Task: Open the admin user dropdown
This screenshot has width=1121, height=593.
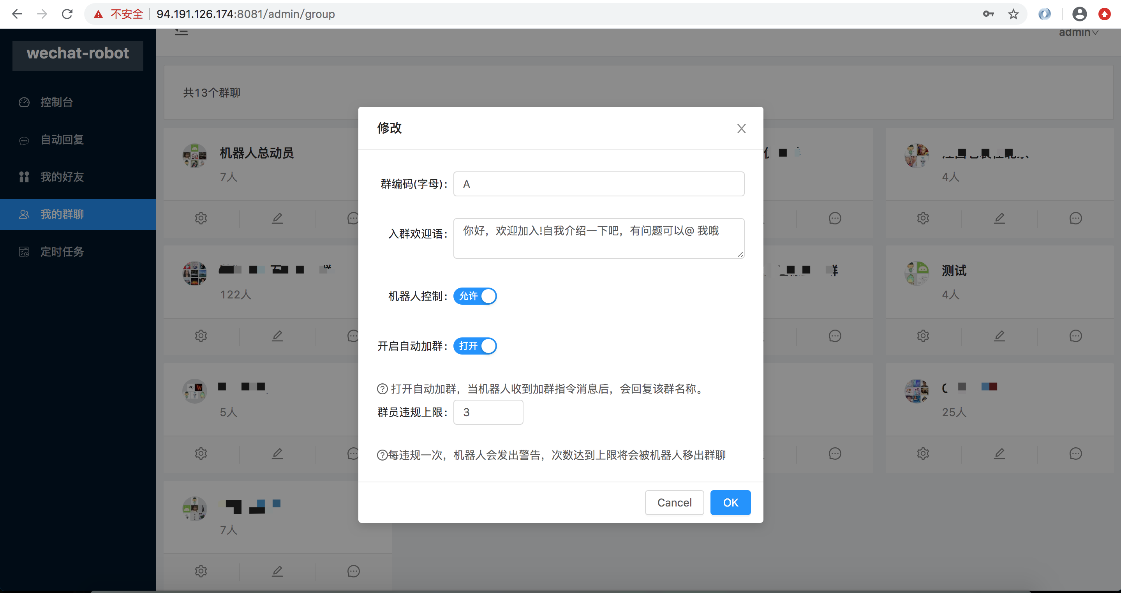Action: tap(1078, 33)
